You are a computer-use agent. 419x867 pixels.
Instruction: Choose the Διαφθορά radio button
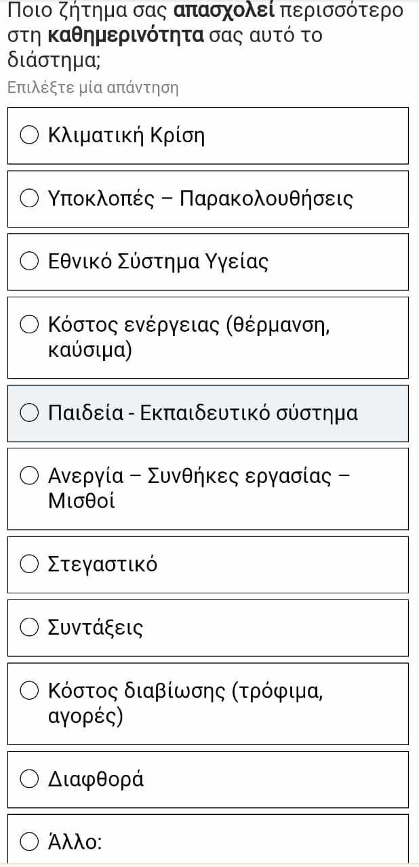coord(29,780)
